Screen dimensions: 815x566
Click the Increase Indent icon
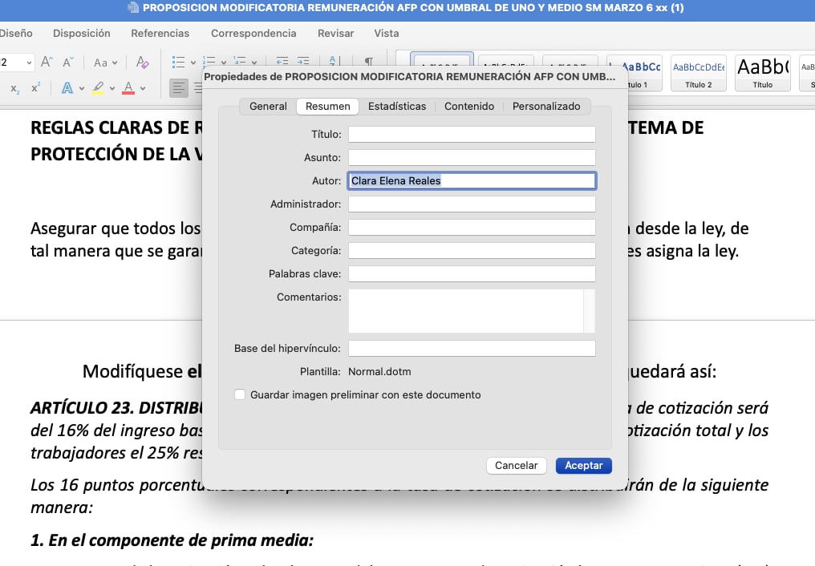(302, 61)
